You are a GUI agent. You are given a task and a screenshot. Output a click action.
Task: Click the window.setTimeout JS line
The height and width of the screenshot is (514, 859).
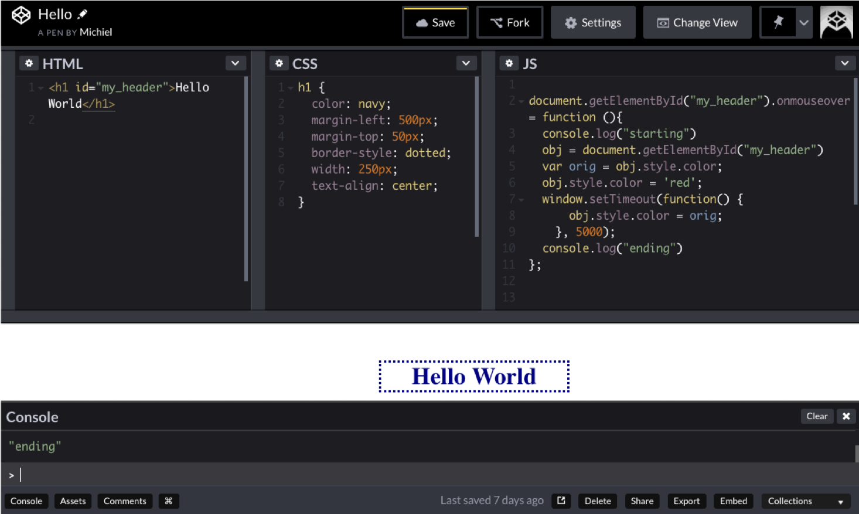coord(642,199)
